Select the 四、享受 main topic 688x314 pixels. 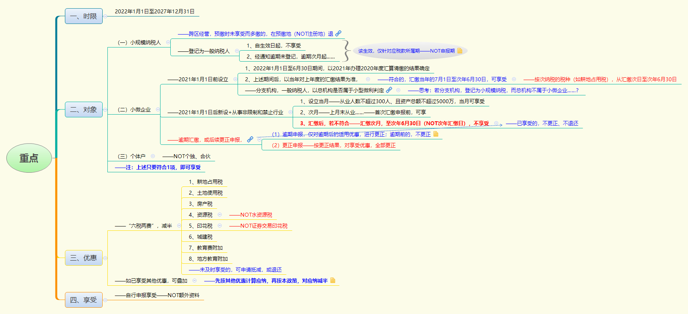pos(83,300)
